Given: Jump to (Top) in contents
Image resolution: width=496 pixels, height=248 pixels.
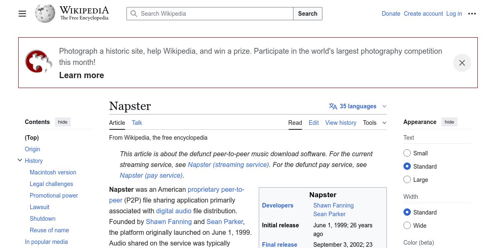Looking at the screenshot, I should pos(32,138).
